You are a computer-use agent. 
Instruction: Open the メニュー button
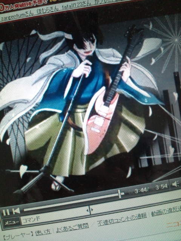tap(12, 223)
